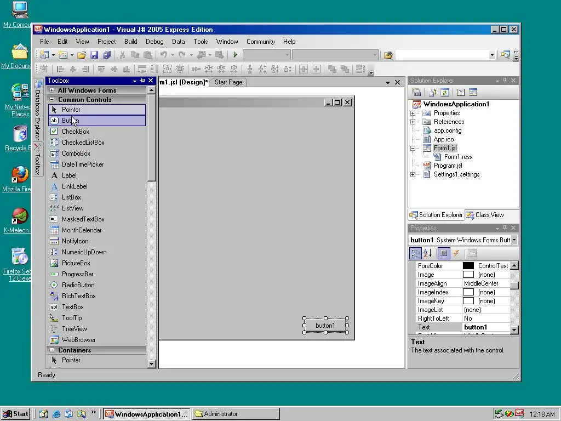Click the Refresh icon in Solution Explorer
This screenshot has width=561, height=421.
pyautogui.click(x=445, y=92)
